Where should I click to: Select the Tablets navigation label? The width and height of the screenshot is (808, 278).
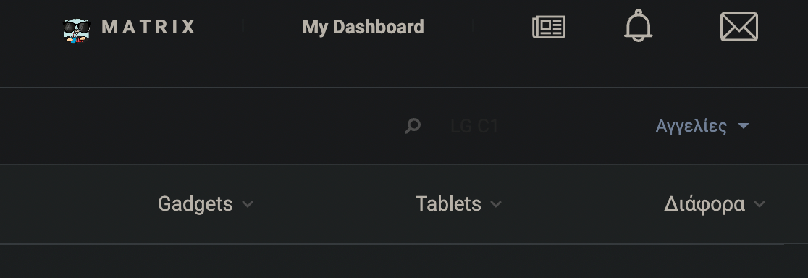click(448, 204)
